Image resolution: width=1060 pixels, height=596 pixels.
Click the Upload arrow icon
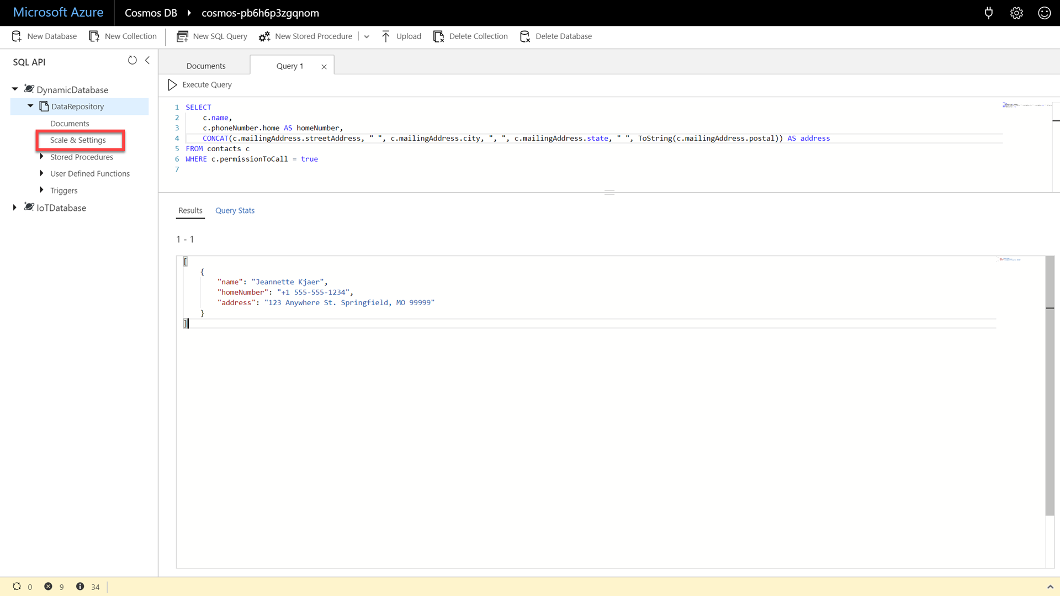[386, 36]
